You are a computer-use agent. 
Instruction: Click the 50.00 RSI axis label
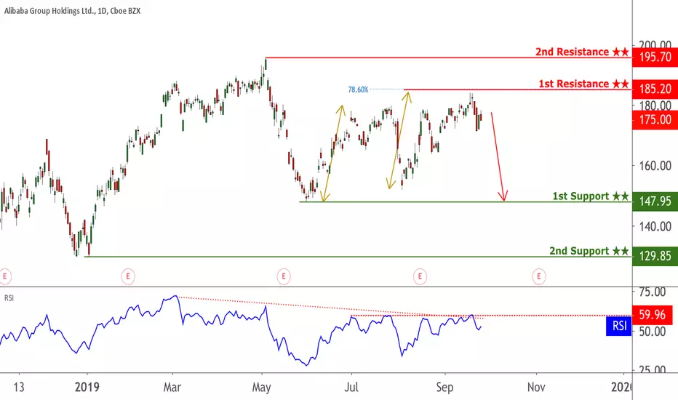point(652,332)
